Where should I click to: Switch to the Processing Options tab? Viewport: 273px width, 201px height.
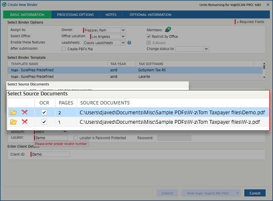(x=75, y=15)
